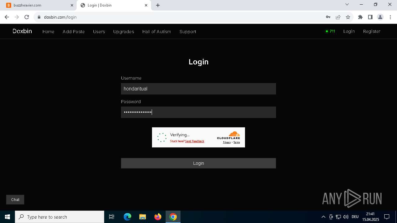Open the Cloudflare Privacy link
Viewport: 397px width, 223px height.
pos(227,142)
